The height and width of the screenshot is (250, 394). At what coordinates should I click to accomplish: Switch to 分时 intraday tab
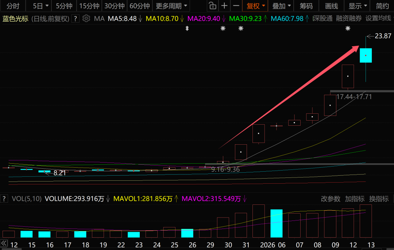click(13, 6)
